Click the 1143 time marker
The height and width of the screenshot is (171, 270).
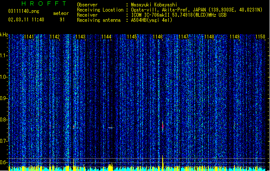[x=80, y=37]
